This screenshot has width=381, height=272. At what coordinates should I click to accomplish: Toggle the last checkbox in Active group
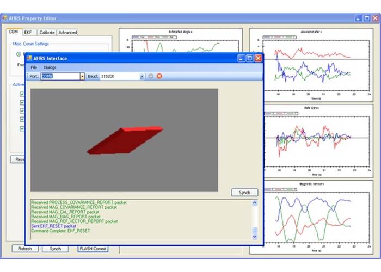coord(22,129)
